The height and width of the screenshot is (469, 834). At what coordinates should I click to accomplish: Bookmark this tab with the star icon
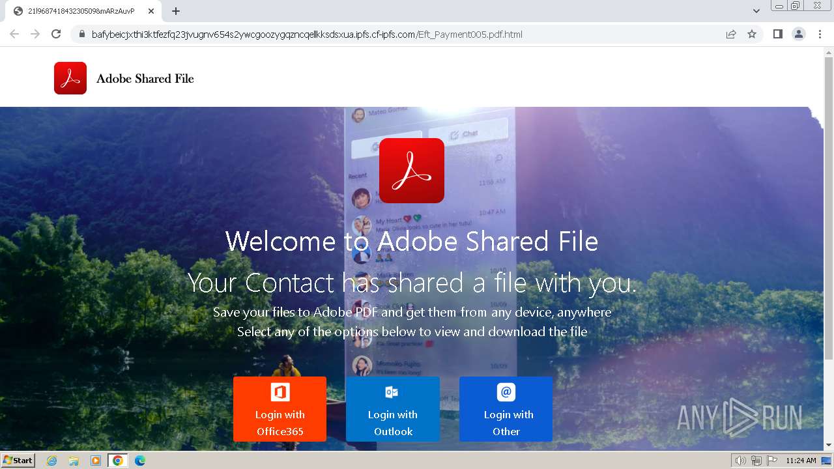pos(752,35)
